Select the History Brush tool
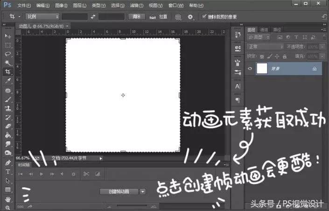Image resolution: width=329 pixels, height=211 pixels. tap(8, 117)
